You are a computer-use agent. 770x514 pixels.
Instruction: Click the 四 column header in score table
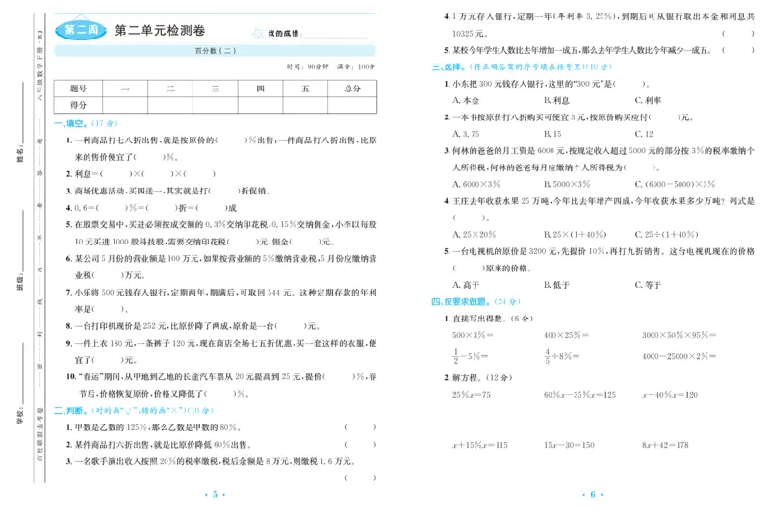260,89
